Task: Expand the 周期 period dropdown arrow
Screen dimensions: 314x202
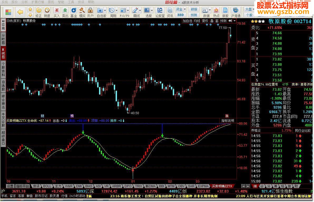Action: (116, 11)
